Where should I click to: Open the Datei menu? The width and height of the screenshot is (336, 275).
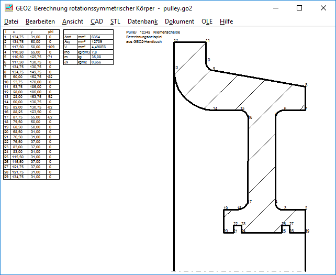point(11,21)
